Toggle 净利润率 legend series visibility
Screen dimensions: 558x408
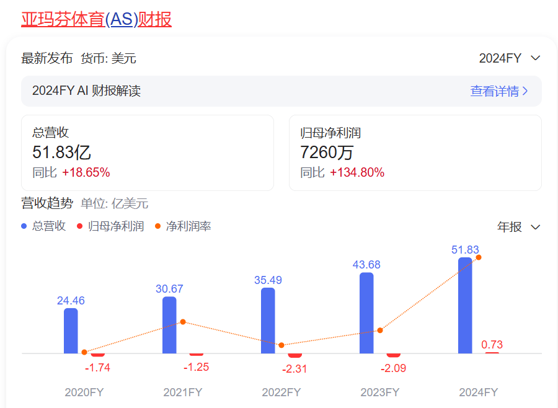(183, 226)
